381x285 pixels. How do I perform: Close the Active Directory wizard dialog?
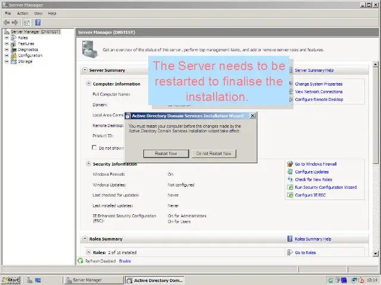click(252, 116)
